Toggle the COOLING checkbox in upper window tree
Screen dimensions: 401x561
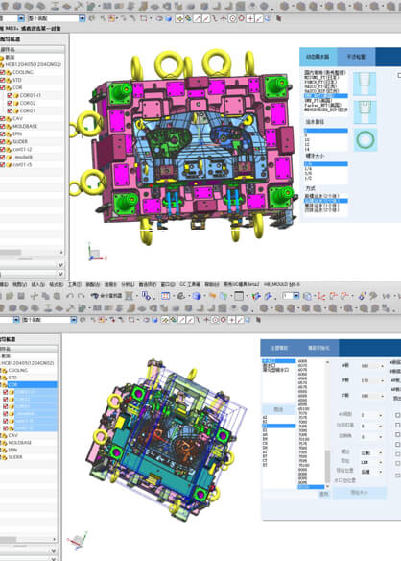point(3,72)
